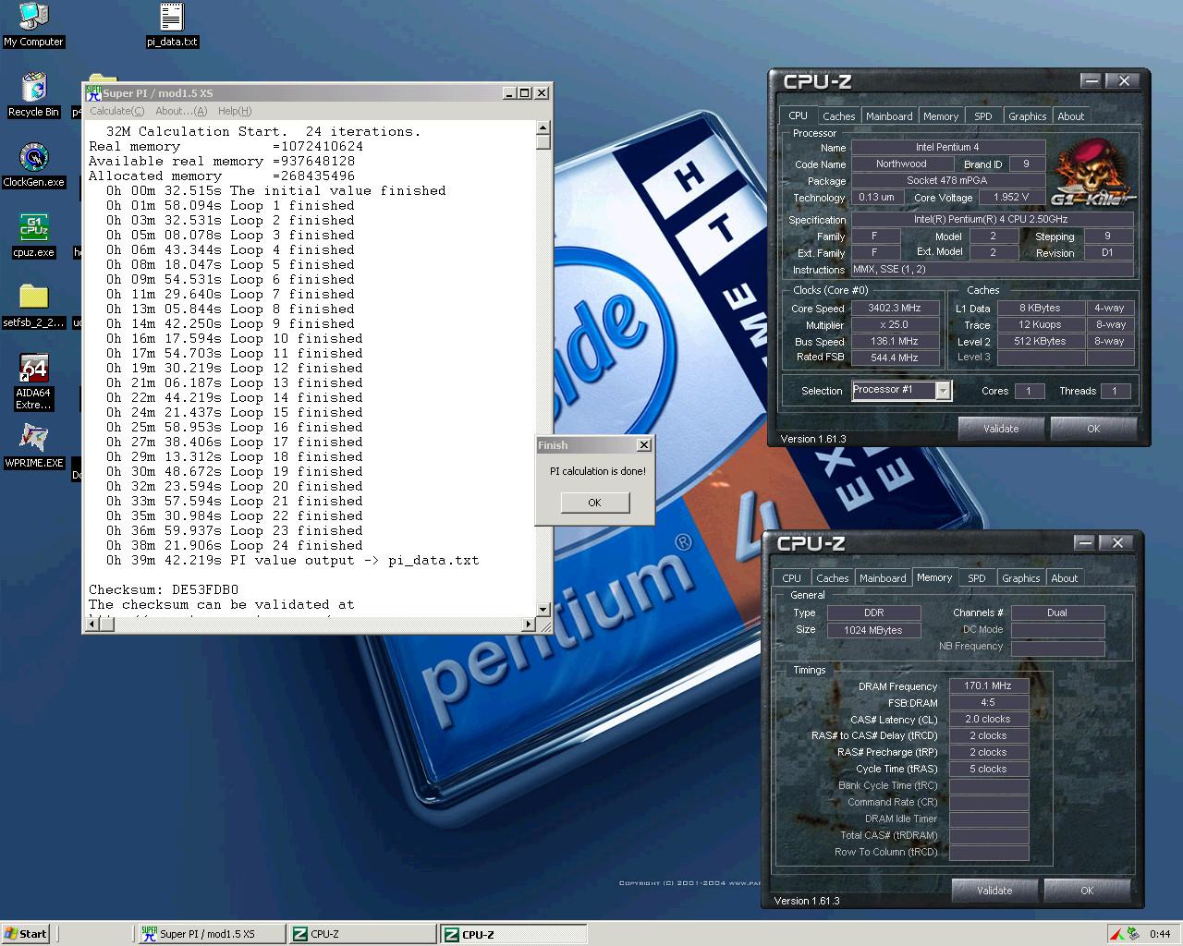
Task: Launch the cpuz.exe G1 desktop icon
Action: (x=33, y=236)
